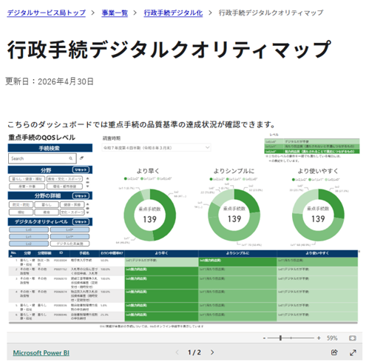Open the Microsoft Power BI link
The image size is (366, 362).
click(x=41, y=352)
